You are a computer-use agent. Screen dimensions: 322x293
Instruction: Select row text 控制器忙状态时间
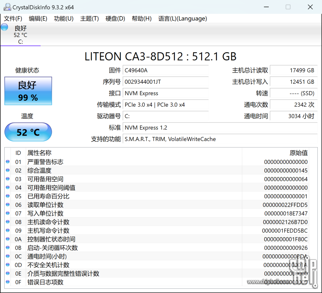[51, 239]
